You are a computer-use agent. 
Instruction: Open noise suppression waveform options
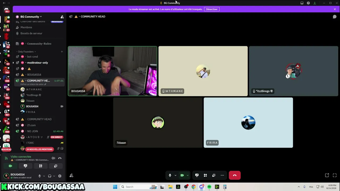coord(53,158)
